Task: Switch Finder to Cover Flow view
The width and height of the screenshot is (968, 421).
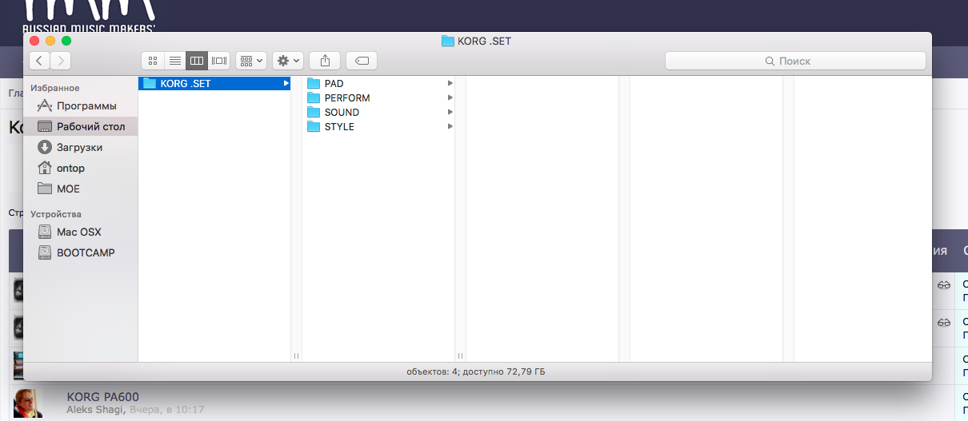Action: click(219, 61)
